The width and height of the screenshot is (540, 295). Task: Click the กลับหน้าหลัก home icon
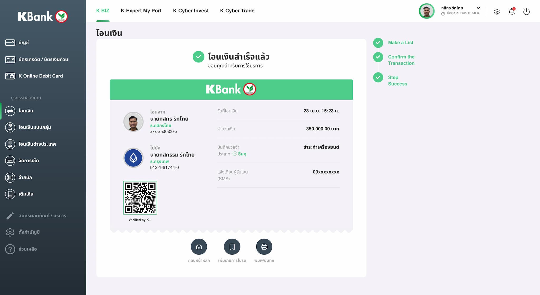pos(199,247)
